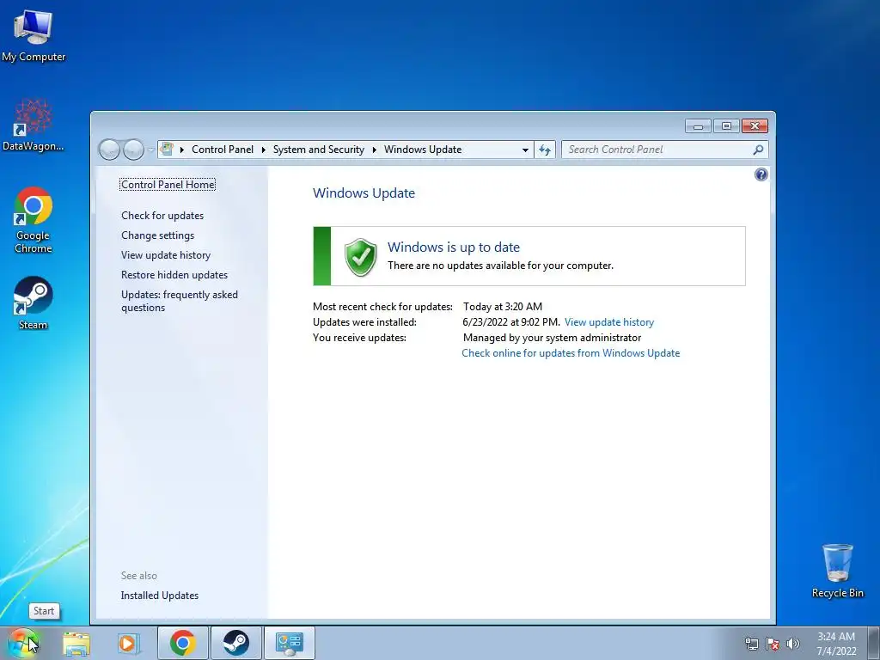The width and height of the screenshot is (880, 660).
Task: Open the Action Center flag icon
Action: click(773, 644)
